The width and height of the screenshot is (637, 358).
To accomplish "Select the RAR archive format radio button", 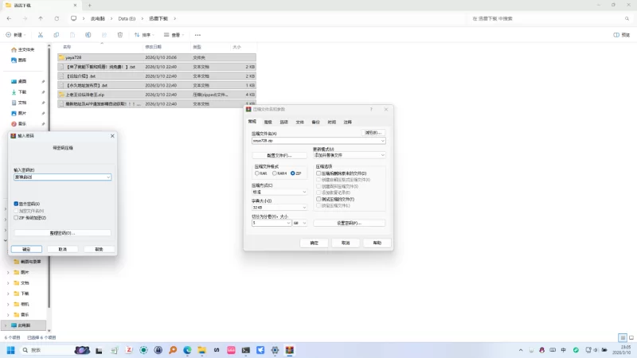I will [256, 173].
